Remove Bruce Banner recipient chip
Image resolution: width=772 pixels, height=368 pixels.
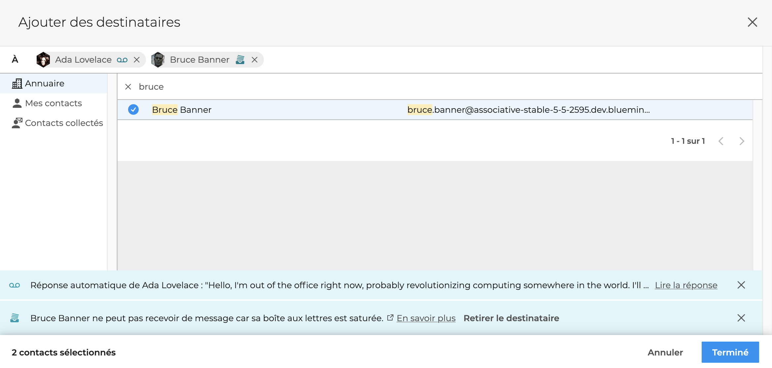click(x=254, y=60)
